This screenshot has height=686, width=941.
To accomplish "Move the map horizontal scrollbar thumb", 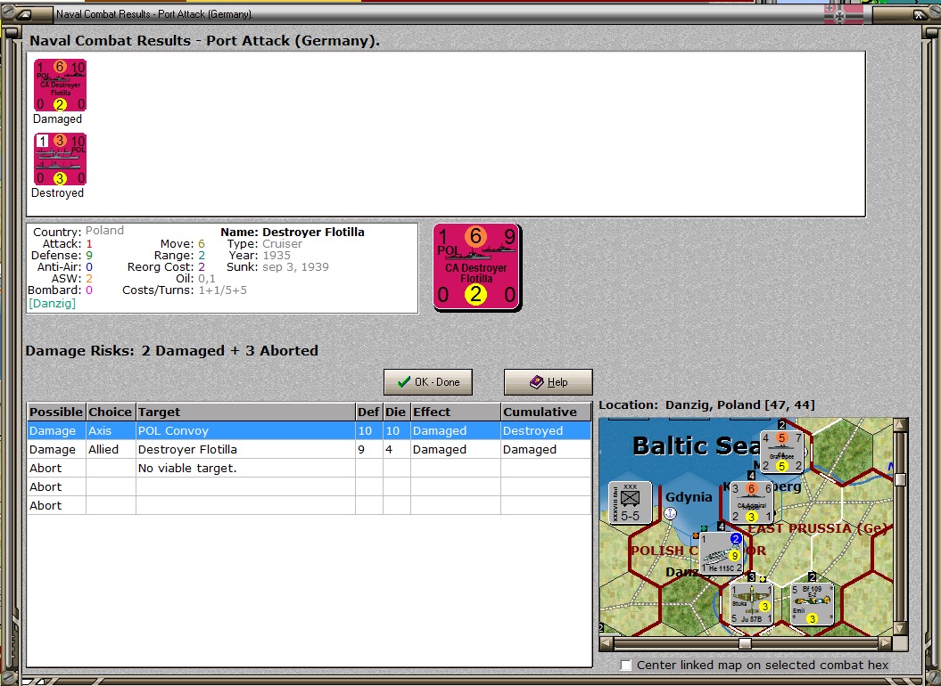I will point(745,643).
